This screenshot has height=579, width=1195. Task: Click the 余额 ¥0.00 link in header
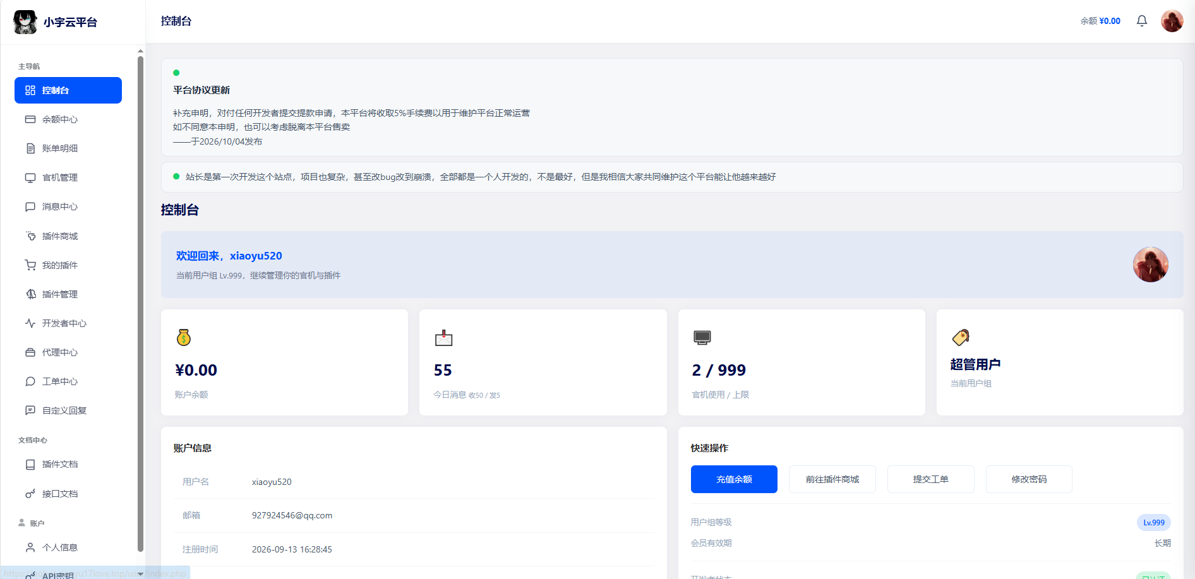point(1100,21)
